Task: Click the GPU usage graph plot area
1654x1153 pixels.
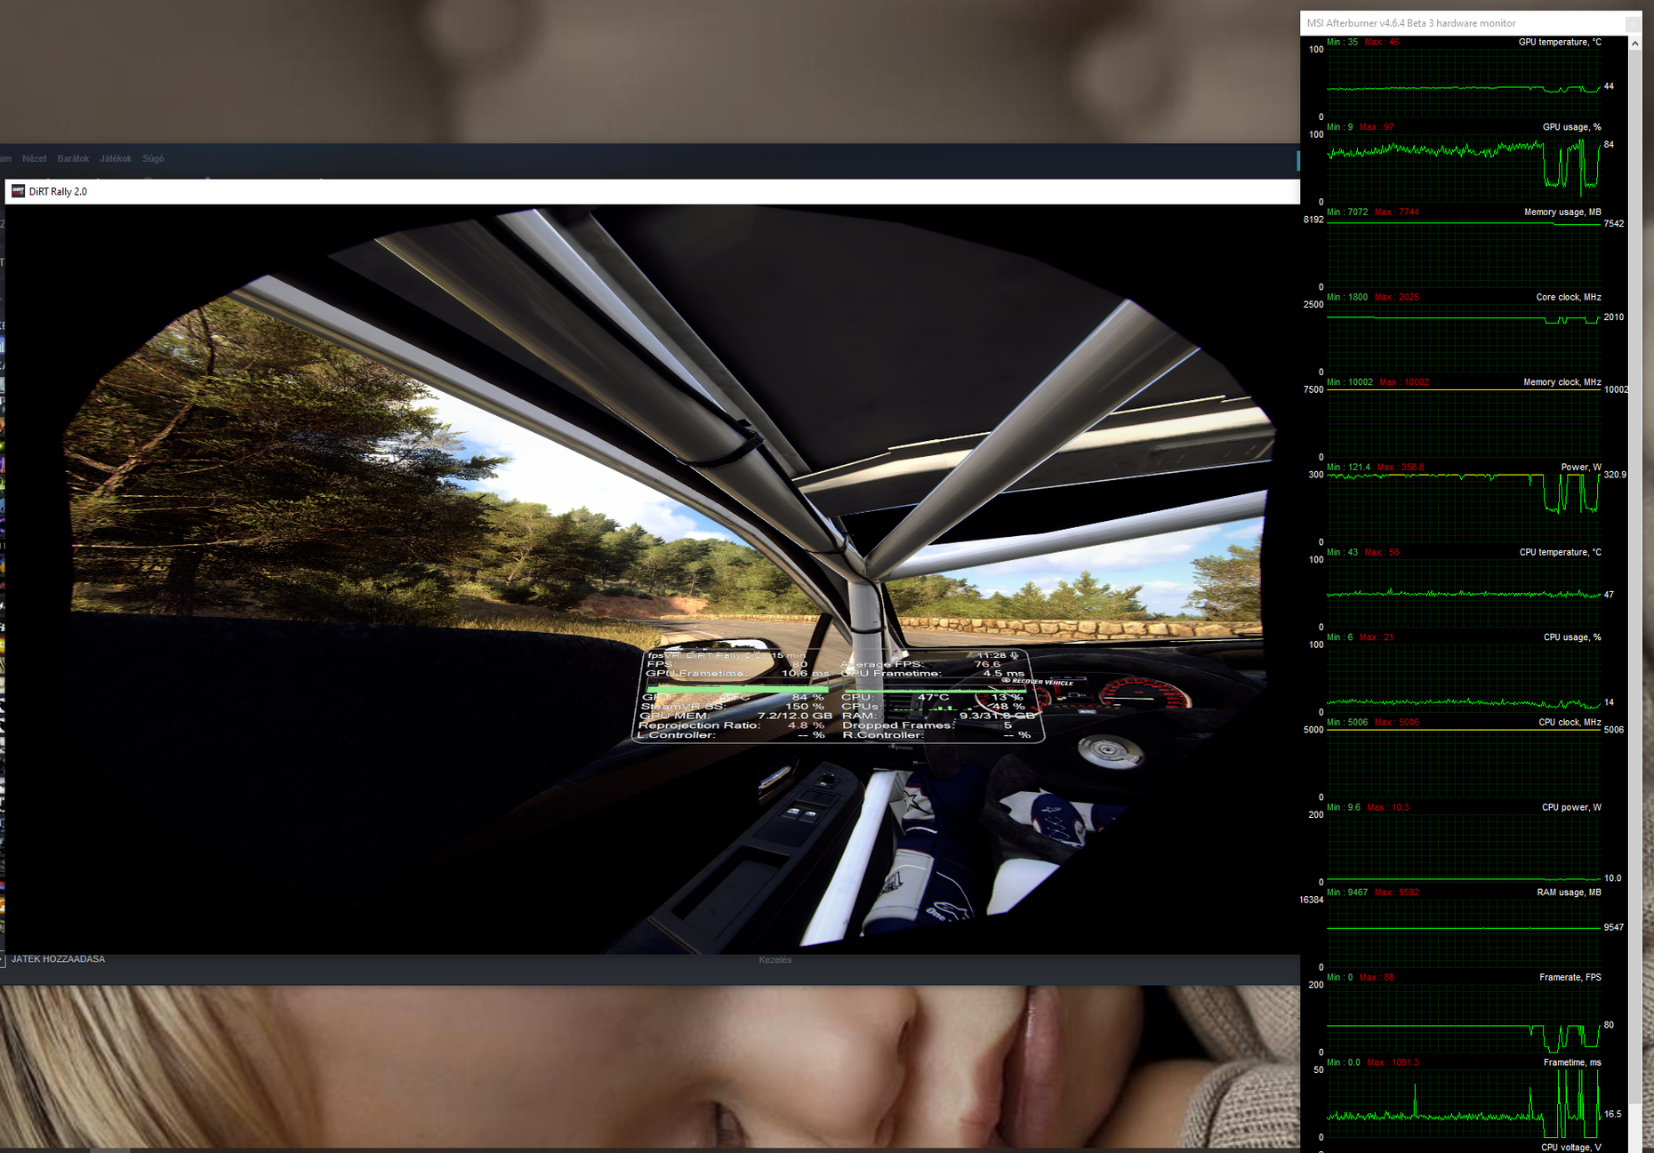Action: (1464, 168)
